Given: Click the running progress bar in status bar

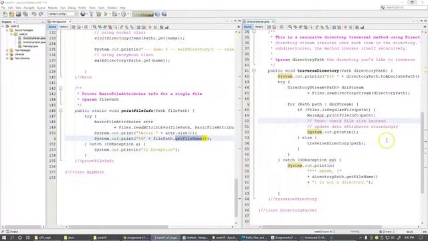Looking at the screenshot, I should (356, 232).
